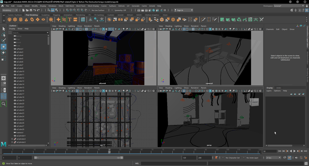Click the play forwards button
This screenshot has width=309, height=166.
[x=295, y=151]
